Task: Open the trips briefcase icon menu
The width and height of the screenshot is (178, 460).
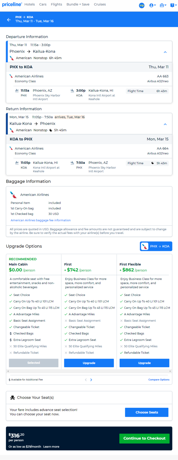Action: [163, 5]
